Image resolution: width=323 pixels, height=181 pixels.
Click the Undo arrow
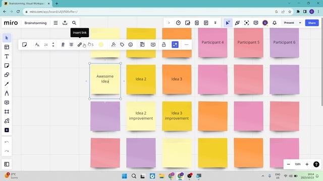point(7,142)
